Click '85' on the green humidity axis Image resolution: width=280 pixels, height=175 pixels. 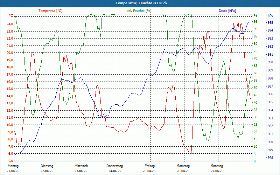(x=255, y=36)
